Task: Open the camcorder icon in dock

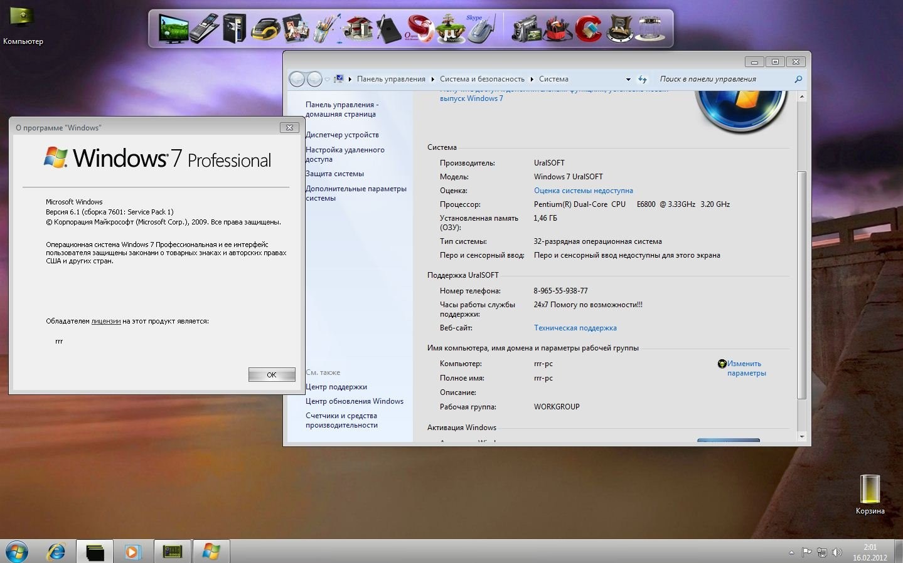Action: pyautogui.click(x=526, y=29)
